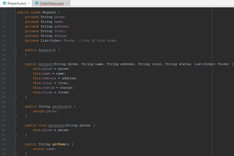The image size is (234, 156).
Task: Click field 'status' declaration on line 10
Action: coord(60,36)
